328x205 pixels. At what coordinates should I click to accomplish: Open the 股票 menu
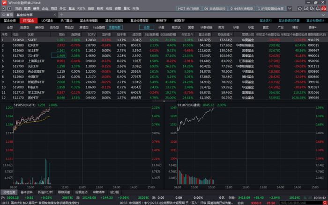pyautogui.click(x=27, y=8)
